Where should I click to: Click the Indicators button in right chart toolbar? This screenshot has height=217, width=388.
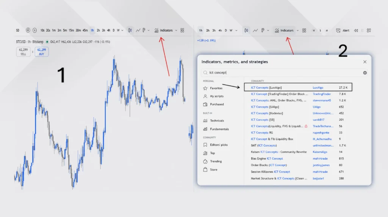284,30
